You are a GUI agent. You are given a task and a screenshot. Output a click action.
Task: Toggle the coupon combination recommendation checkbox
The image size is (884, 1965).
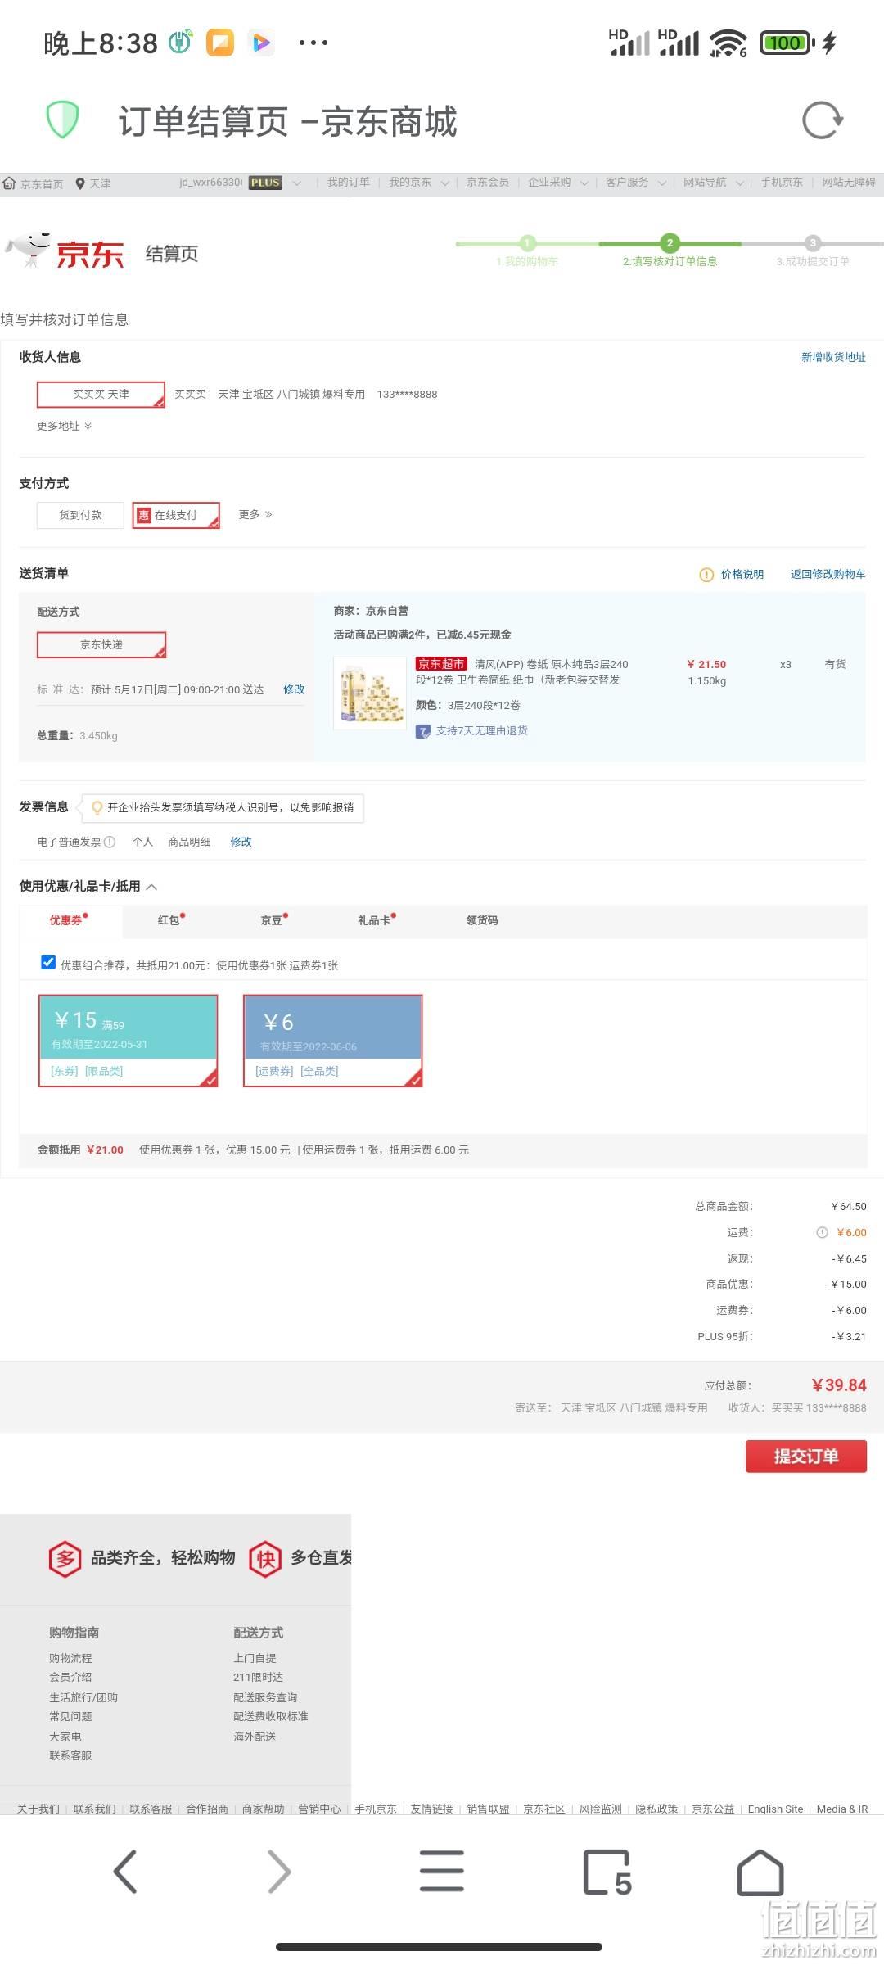pyautogui.click(x=48, y=962)
